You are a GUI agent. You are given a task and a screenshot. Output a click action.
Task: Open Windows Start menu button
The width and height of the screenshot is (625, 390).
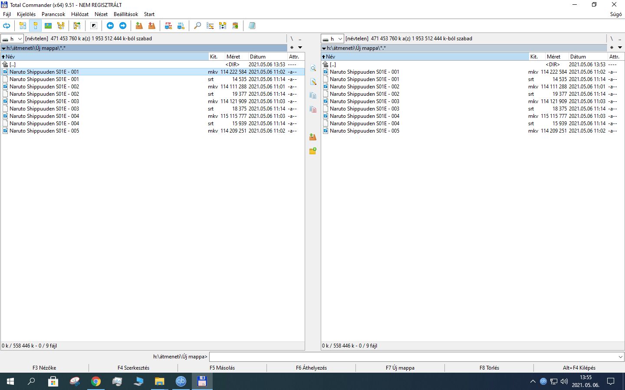10,381
